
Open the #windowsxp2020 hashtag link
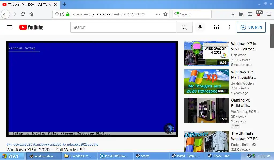[19, 144]
